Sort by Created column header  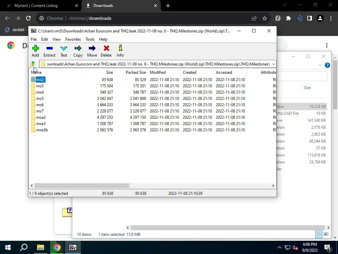[197, 72]
